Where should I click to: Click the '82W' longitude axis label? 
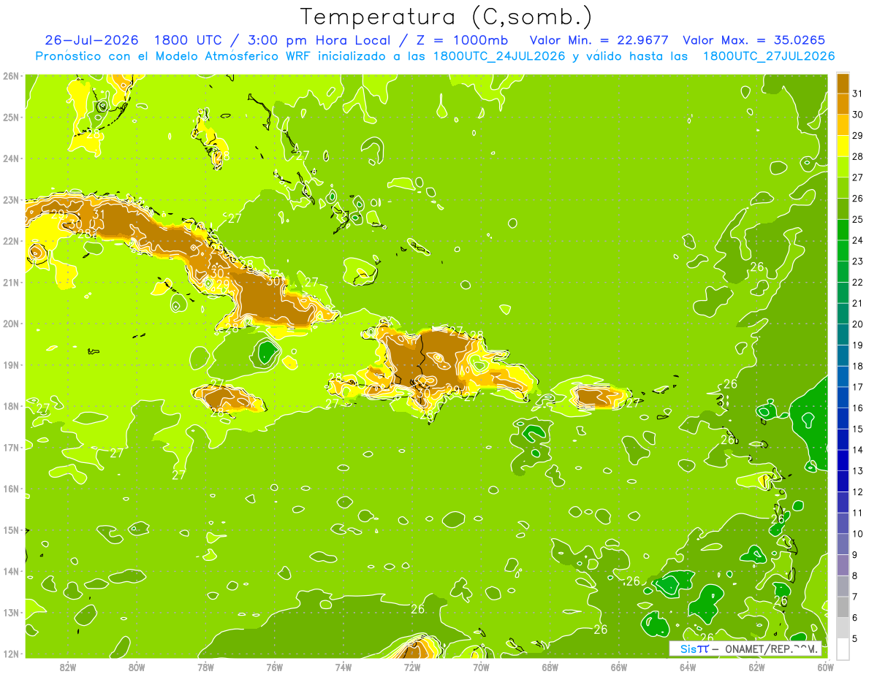click(x=67, y=667)
